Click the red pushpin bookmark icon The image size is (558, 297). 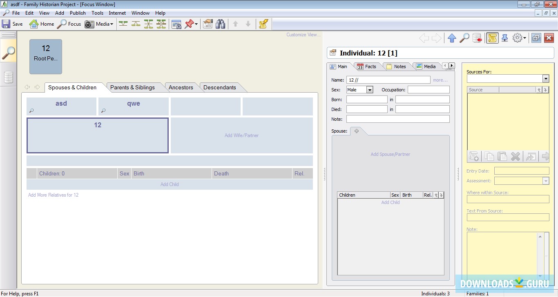[189, 24]
